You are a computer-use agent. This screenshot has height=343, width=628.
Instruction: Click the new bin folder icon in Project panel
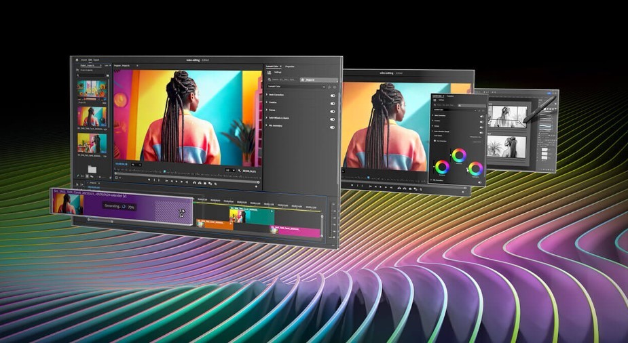coord(92,169)
